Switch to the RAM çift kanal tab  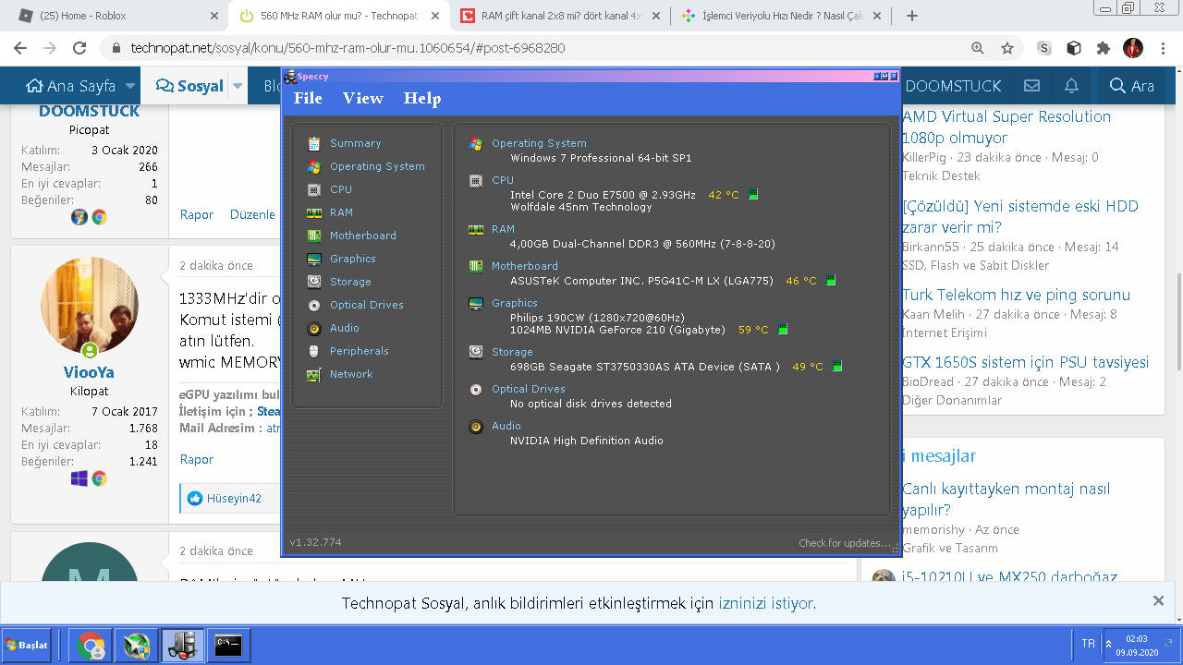click(x=561, y=16)
